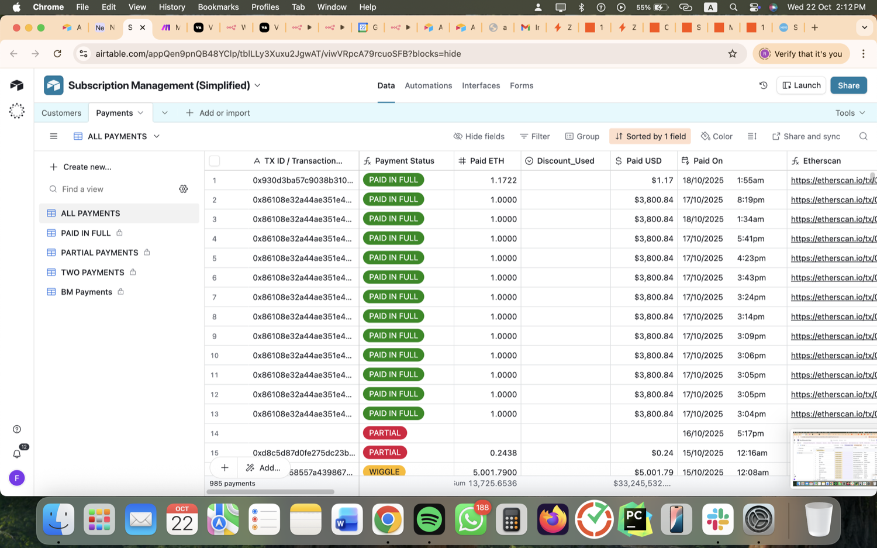Open Slack from the Dock
Screen dimensions: 877x548
pyautogui.click(x=717, y=519)
